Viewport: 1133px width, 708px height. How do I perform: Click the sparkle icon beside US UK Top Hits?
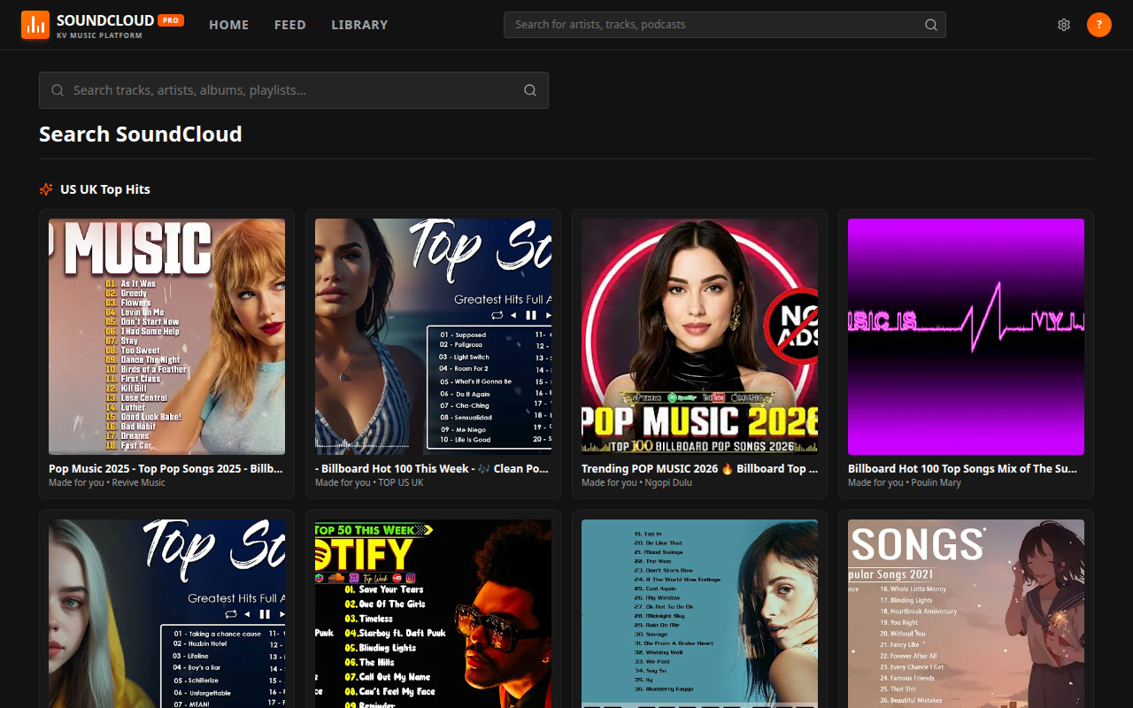tap(46, 189)
